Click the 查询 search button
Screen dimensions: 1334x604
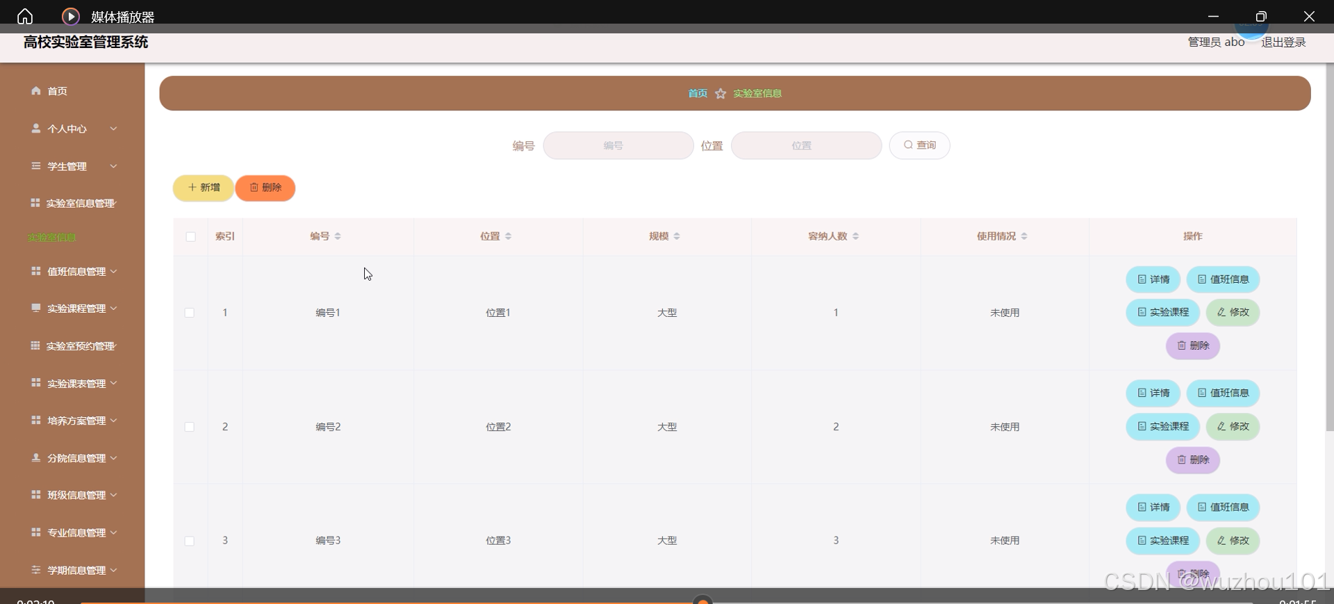pyautogui.click(x=920, y=145)
